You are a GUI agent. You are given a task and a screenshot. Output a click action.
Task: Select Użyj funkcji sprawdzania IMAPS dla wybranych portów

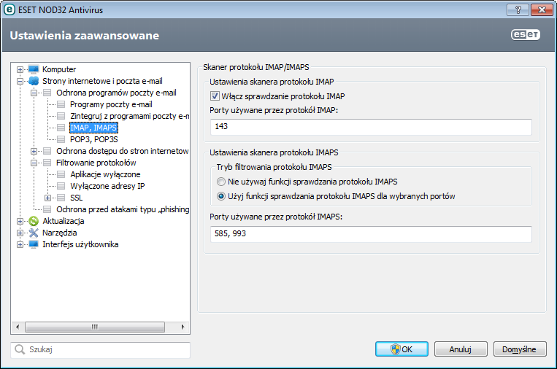tap(221, 196)
